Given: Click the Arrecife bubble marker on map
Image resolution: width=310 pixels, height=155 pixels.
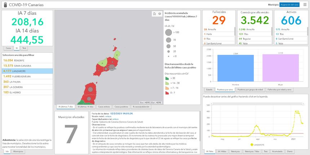Looking at the screenshot, I should tap(112, 67).
